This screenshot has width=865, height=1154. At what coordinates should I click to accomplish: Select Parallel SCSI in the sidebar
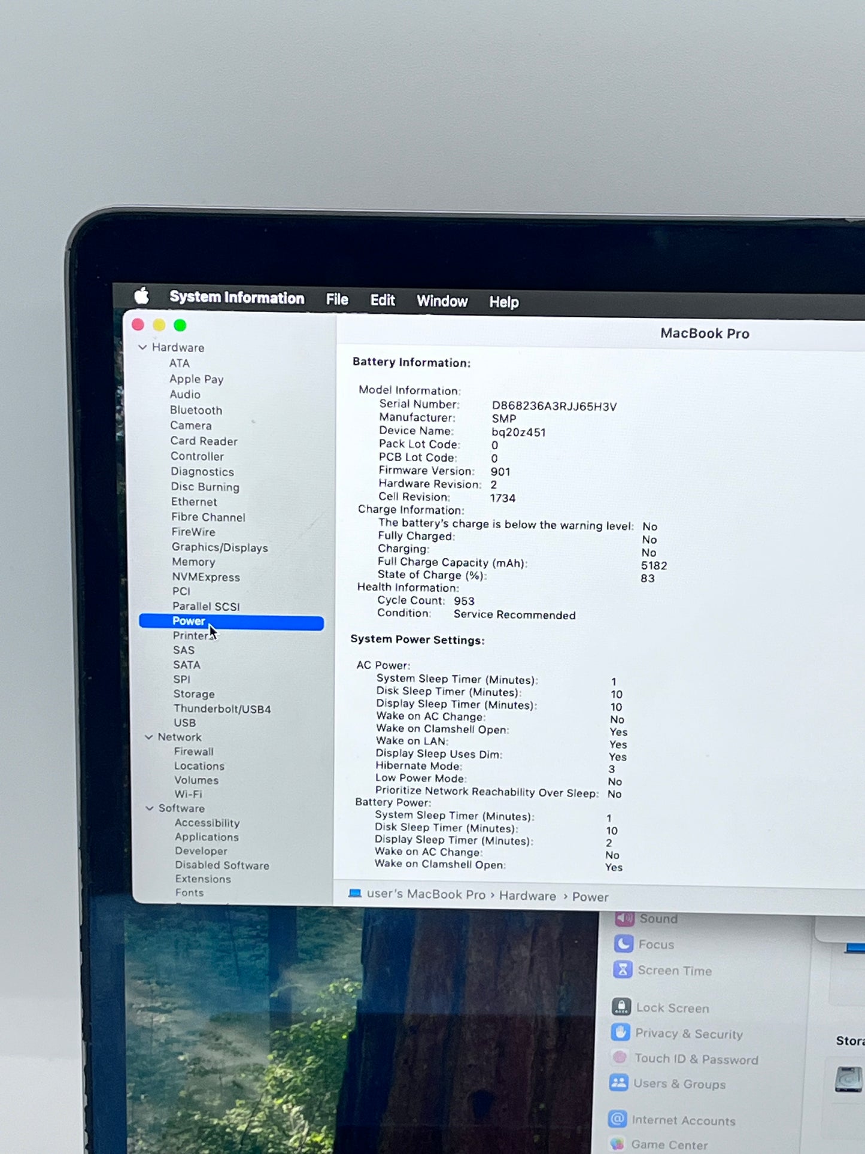tap(206, 607)
